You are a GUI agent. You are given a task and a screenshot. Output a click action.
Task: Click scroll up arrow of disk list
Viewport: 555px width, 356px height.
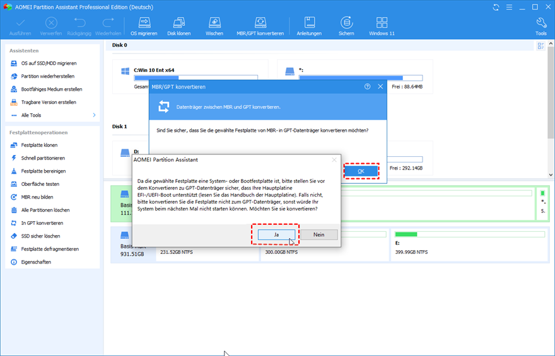(x=551, y=43)
